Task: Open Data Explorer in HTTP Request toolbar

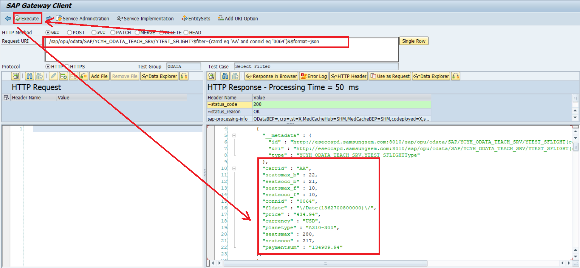Action: (159, 76)
